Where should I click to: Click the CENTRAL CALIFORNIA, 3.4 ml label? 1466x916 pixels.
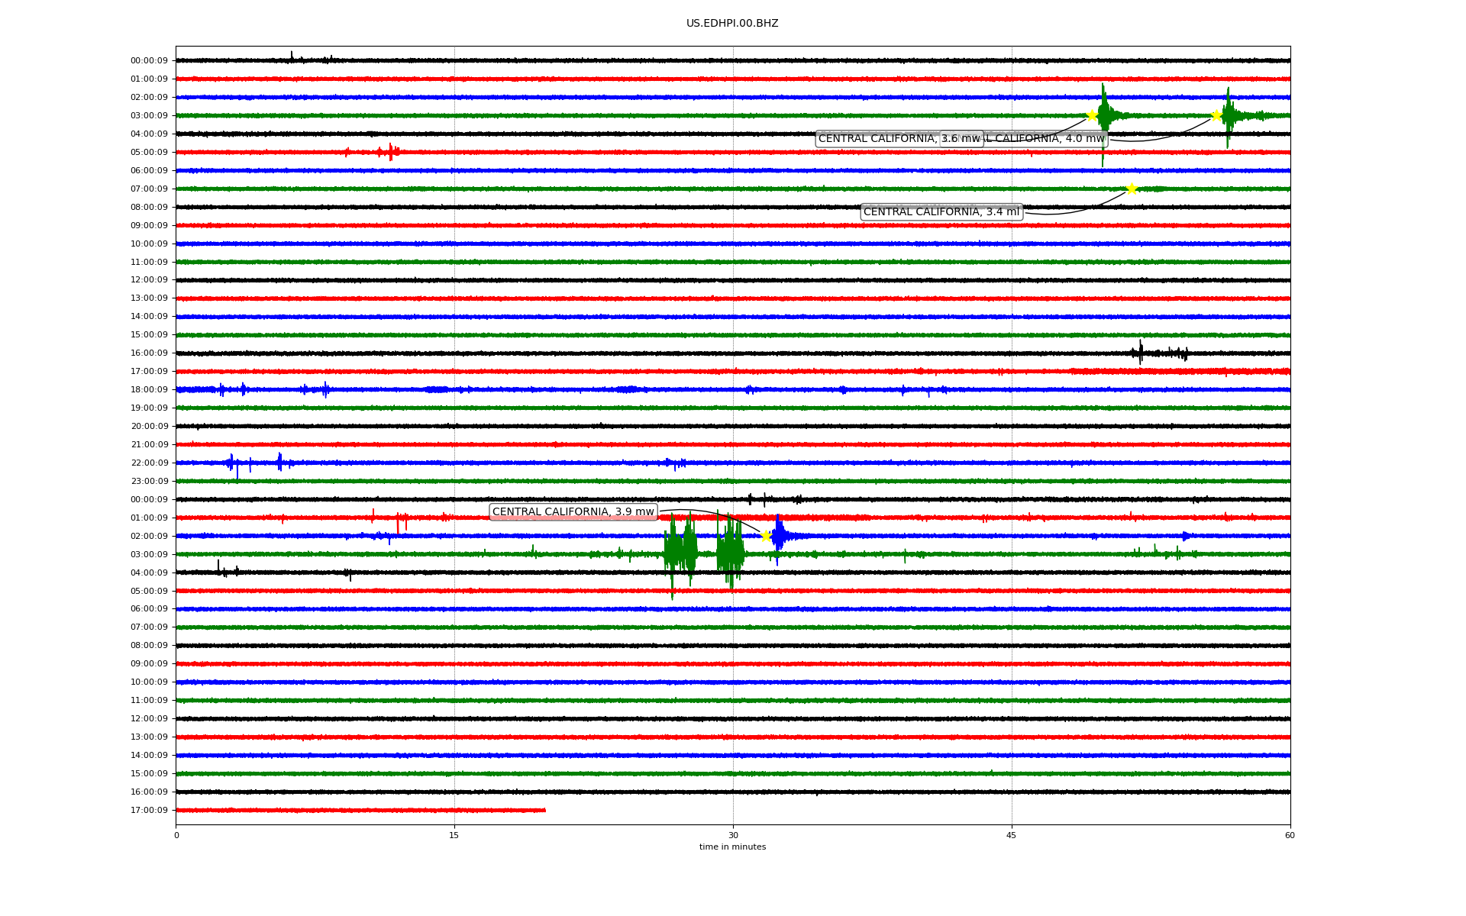tap(941, 212)
